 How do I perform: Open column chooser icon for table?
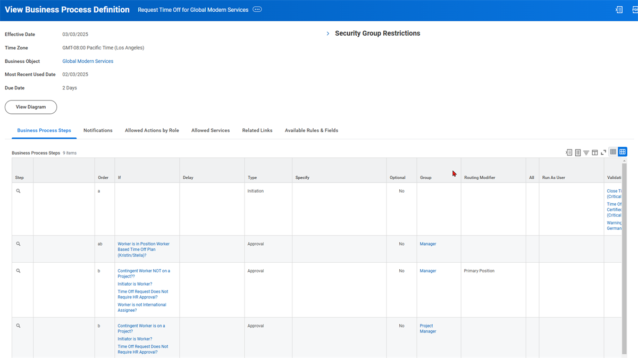595,153
